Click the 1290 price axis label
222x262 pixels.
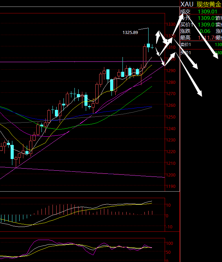tap(171, 70)
